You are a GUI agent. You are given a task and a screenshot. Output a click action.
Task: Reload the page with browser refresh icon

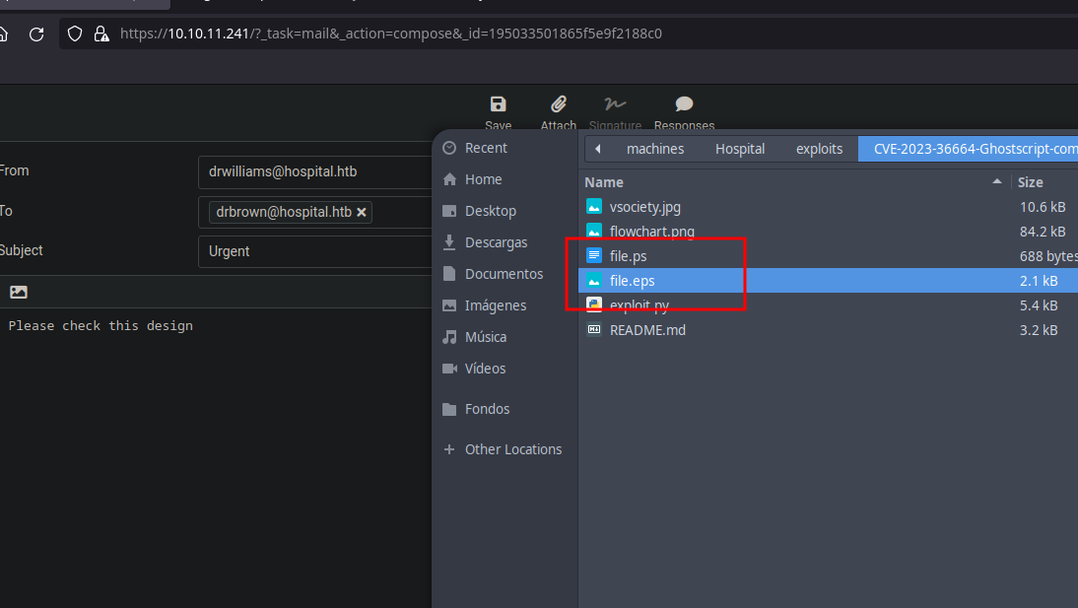(x=36, y=34)
